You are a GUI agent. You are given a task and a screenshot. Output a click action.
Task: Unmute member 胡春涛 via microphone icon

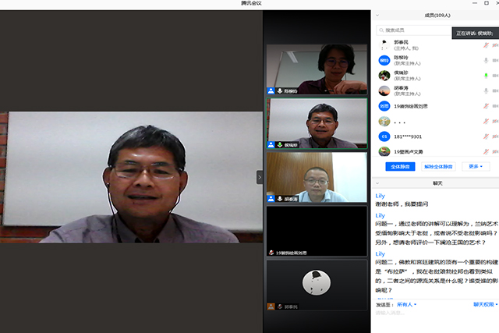(486, 90)
